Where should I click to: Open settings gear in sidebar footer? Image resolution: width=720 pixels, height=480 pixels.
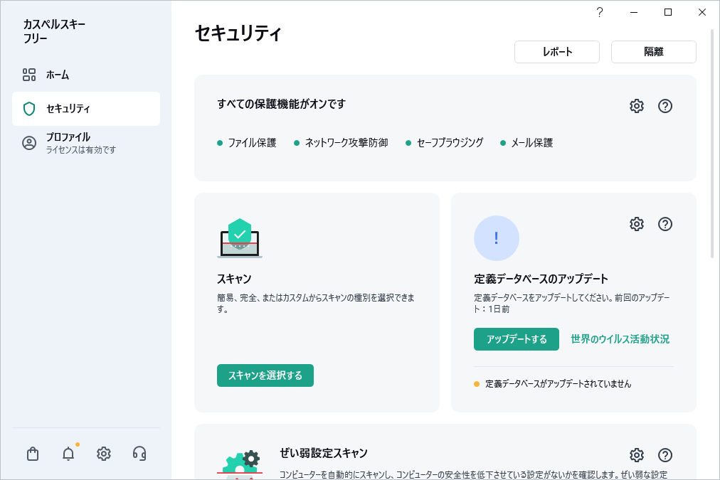[104, 454]
